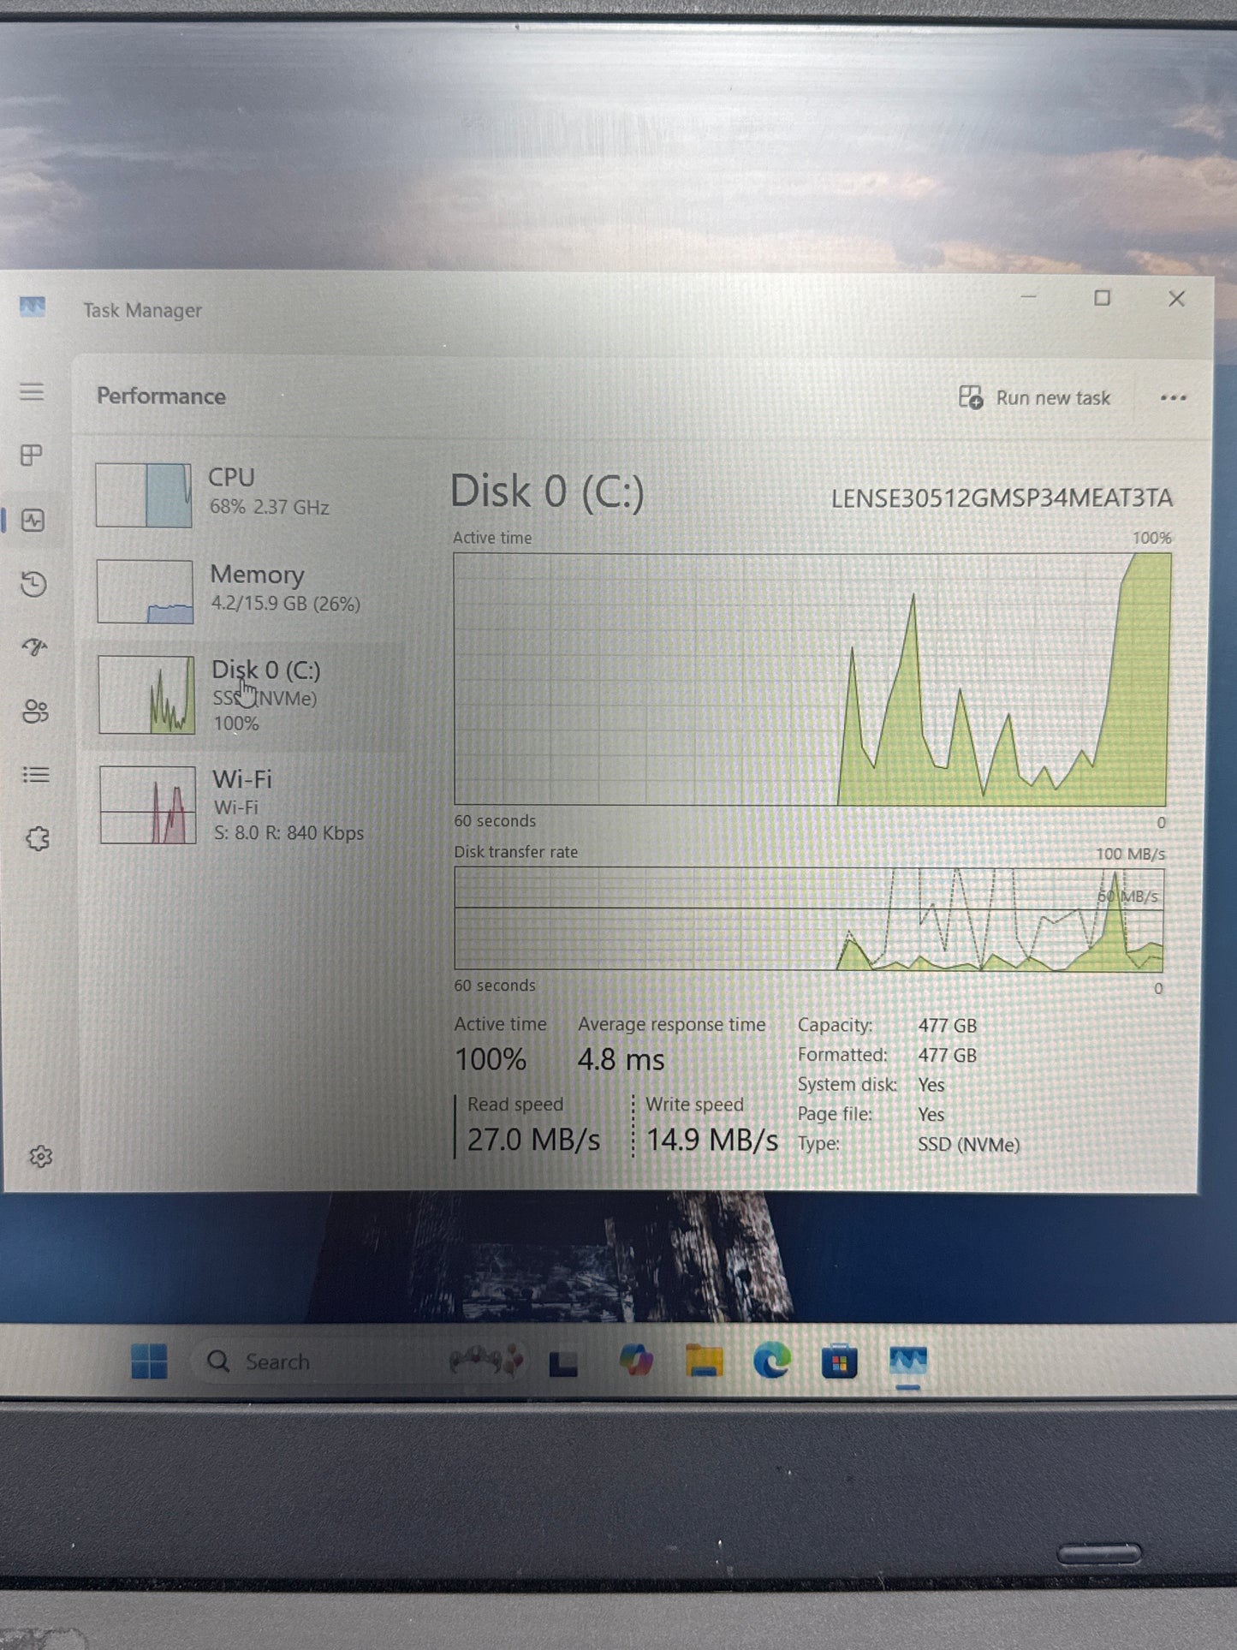
Task: Open the Users page icon
Action: (35, 711)
